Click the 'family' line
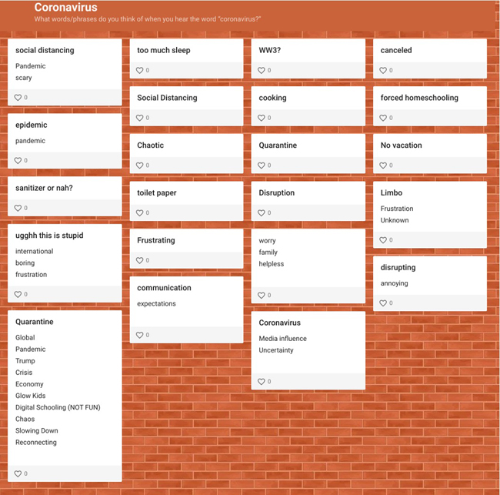Screen dimensions: 500x495 (268, 253)
